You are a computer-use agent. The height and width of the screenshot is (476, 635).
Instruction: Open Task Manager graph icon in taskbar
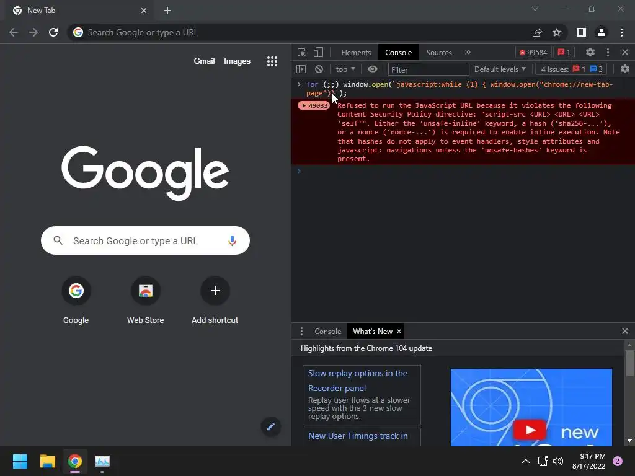(102, 461)
